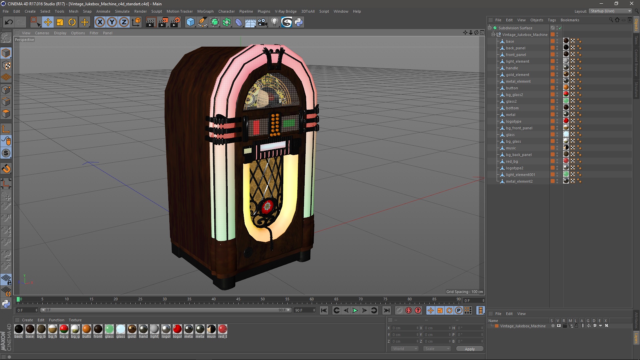This screenshot has height=360, width=640.
Task: Toggle the Z-axis lock
Action: pyautogui.click(x=124, y=22)
